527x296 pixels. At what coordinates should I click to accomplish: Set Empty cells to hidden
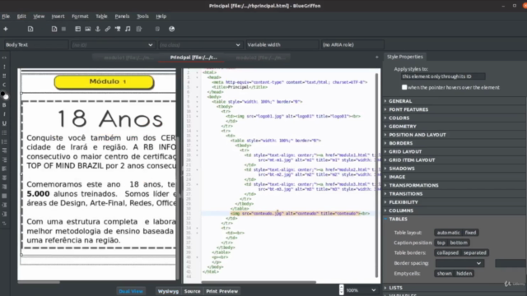464,274
